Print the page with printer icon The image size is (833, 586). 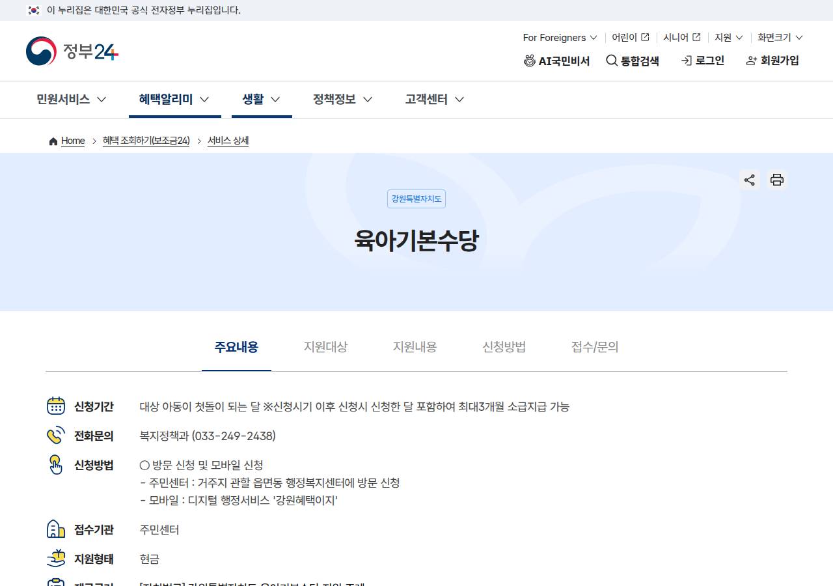point(776,180)
